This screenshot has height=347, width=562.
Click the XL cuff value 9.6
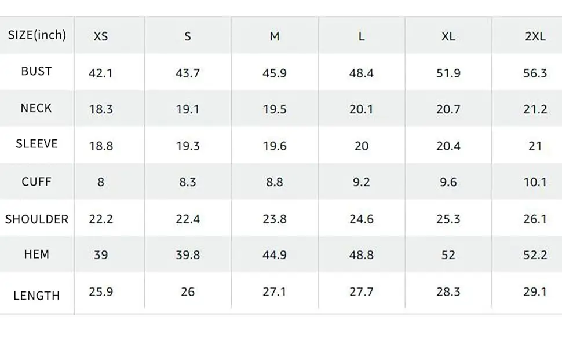click(448, 182)
